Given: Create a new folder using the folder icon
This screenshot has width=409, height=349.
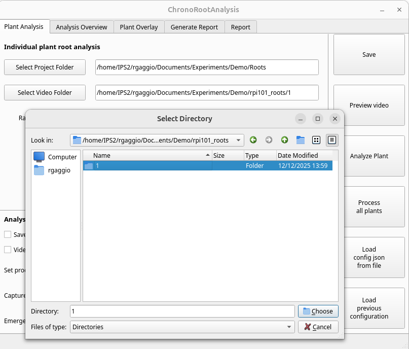Looking at the screenshot, I should click(300, 140).
